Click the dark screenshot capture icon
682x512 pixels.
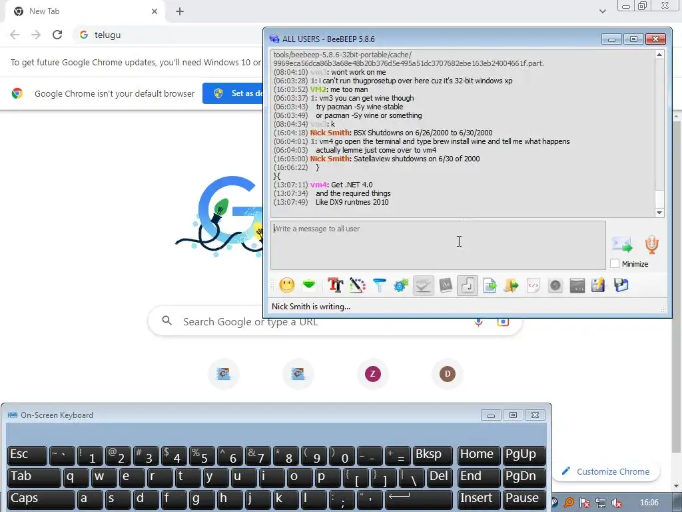577,285
